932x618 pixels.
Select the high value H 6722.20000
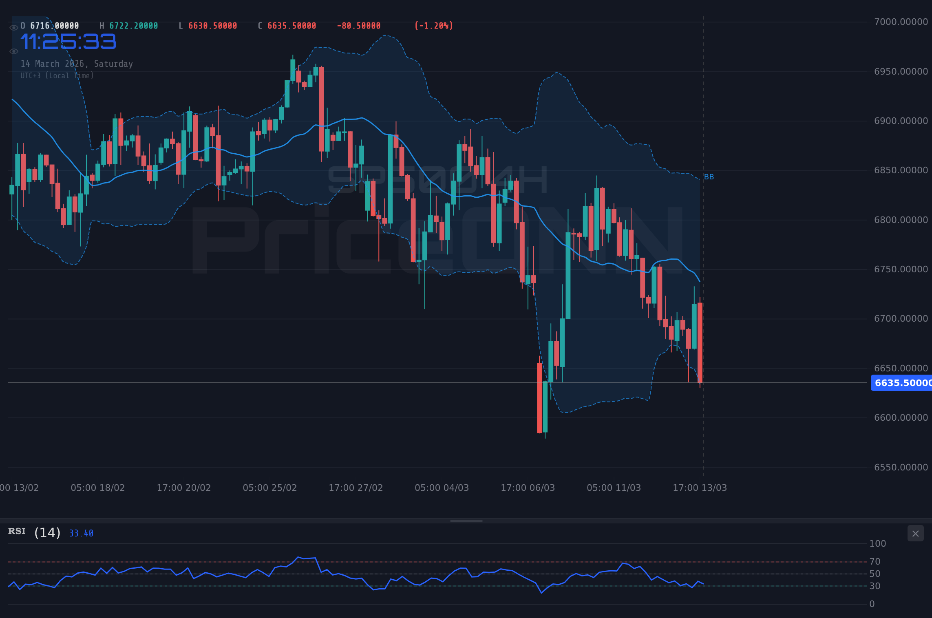point(128,25)
